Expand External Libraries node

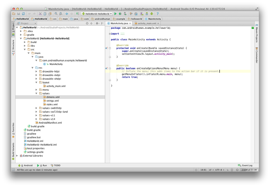17,156
